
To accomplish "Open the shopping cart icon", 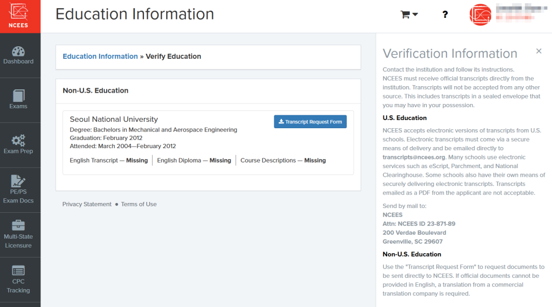I will coord(405,15).
